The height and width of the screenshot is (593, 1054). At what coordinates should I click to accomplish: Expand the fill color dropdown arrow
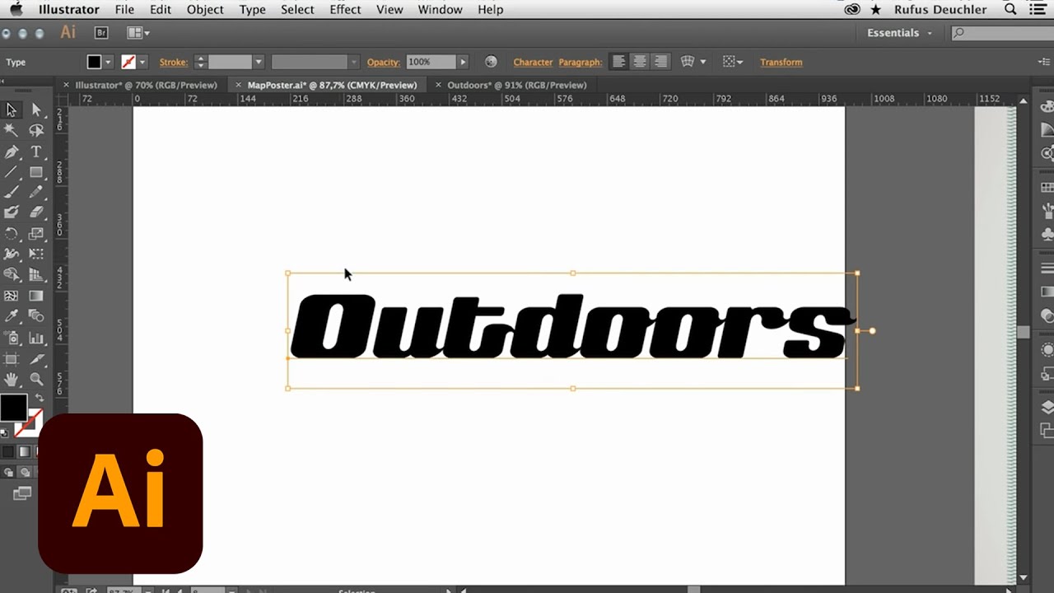pos(108,62)
